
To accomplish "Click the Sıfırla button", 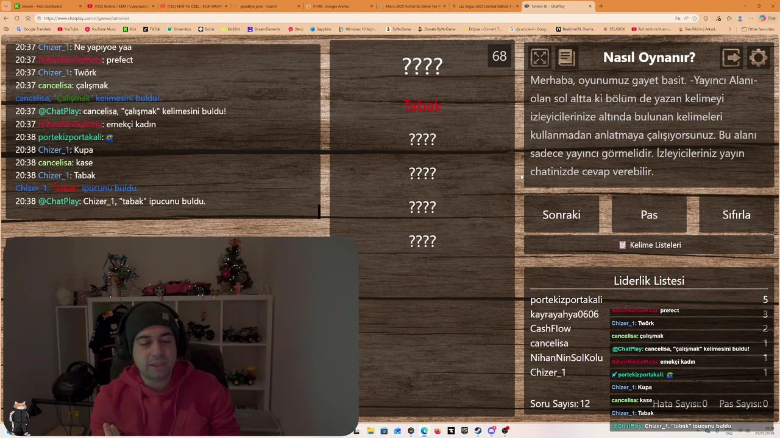I will coord(736,215).
